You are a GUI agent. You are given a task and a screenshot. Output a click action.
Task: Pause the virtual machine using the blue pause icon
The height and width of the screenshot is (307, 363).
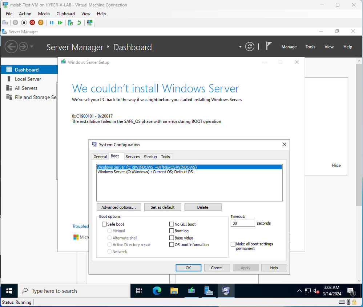(51, 22)
